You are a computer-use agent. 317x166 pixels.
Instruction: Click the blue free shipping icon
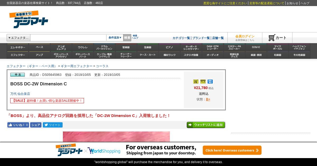tap(210, 82)
